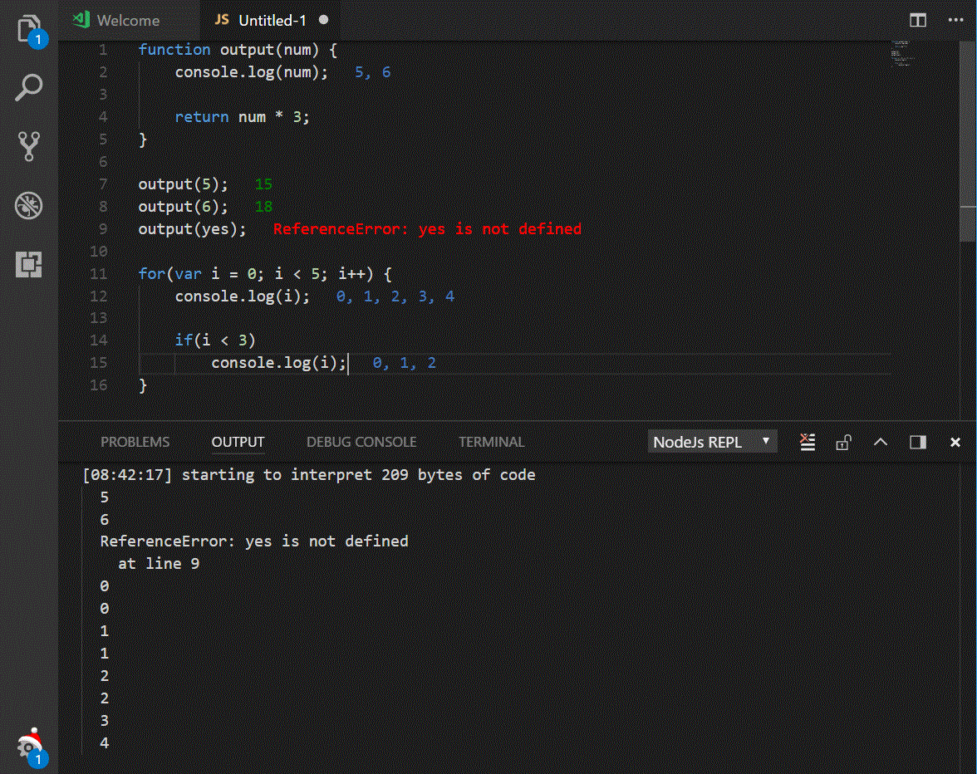Open the Run and Debug icon

(x=29, y=206)
